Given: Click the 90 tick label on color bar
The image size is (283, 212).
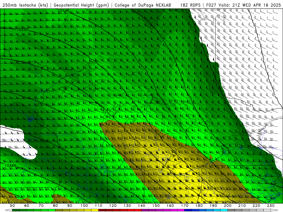Looking at the screenshot, I should pyautogui.click(x=70, y=206).
